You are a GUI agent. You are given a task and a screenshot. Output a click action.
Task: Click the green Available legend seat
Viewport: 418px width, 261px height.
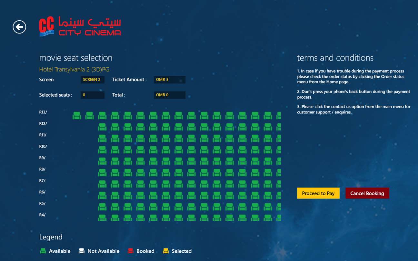[43, 251]
